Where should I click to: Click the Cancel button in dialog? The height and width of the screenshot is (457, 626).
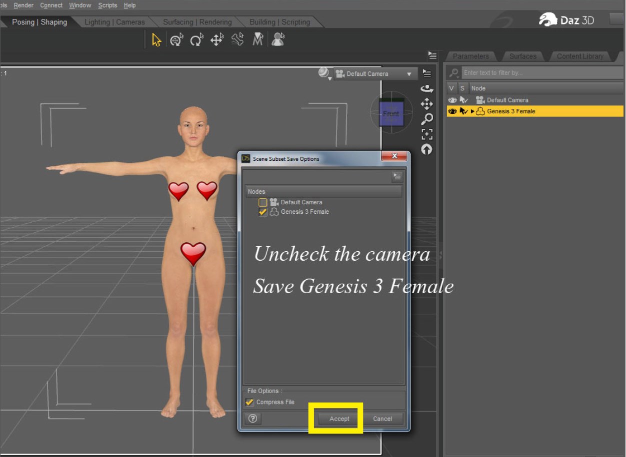pos(382,419)
